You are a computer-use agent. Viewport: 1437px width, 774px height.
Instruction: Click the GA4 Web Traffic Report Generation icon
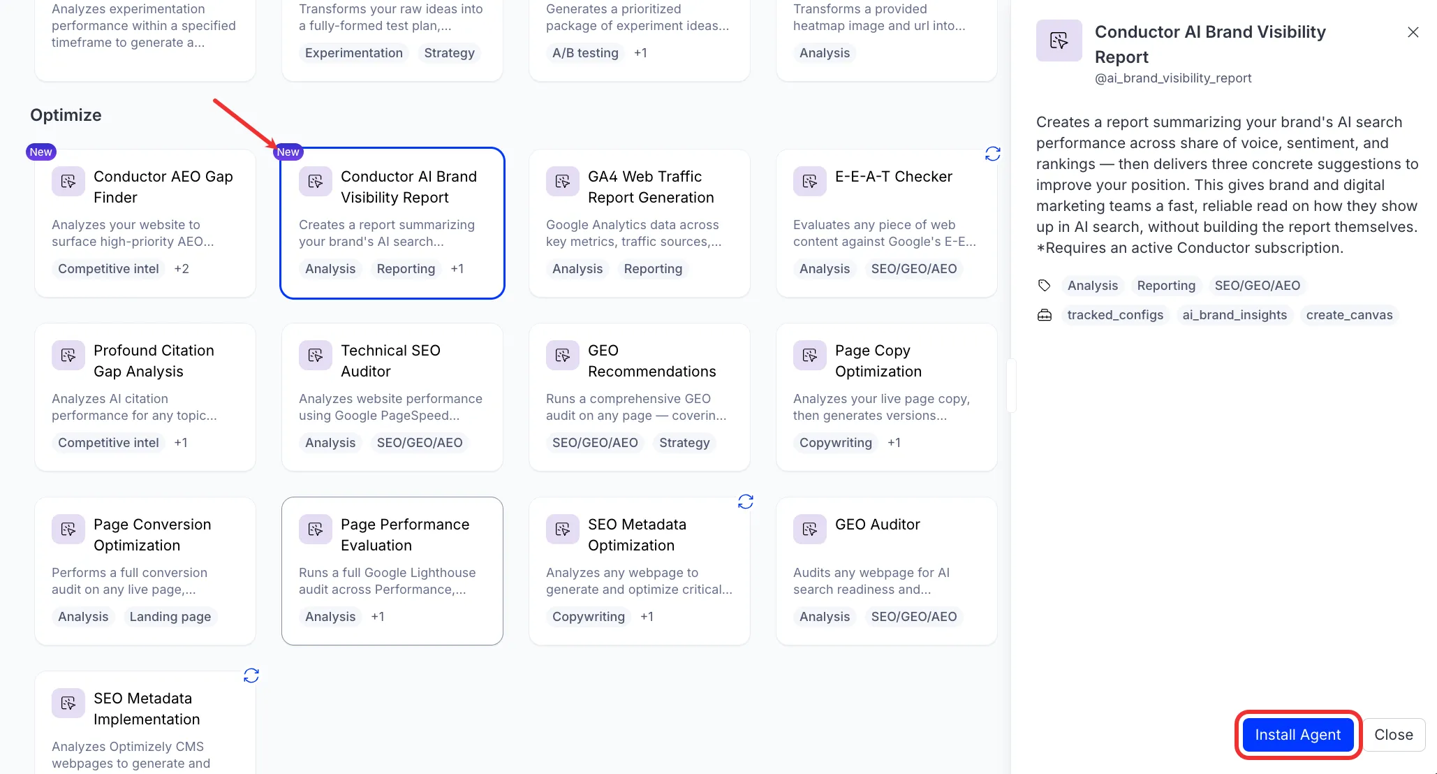coord(563,182)
